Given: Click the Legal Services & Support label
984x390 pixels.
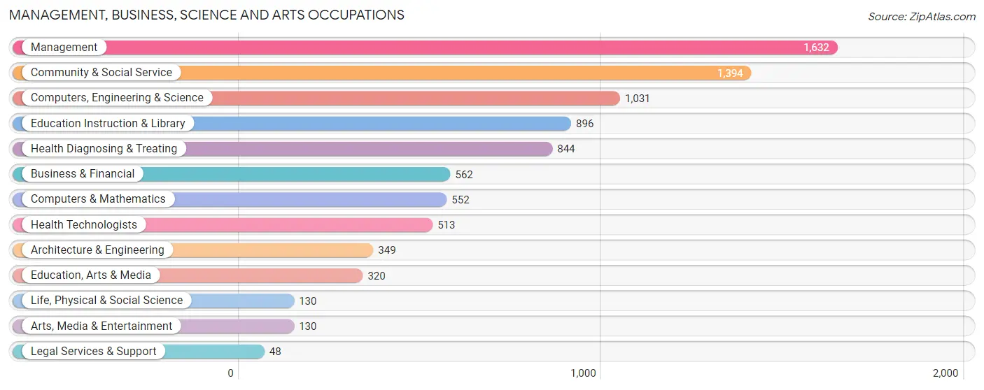Looking at the screenshot, I should coord(93,352).
